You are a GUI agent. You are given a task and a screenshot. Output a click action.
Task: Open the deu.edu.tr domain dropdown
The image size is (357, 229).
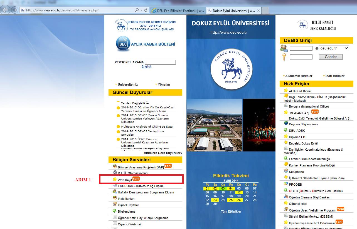pos(334,48)
